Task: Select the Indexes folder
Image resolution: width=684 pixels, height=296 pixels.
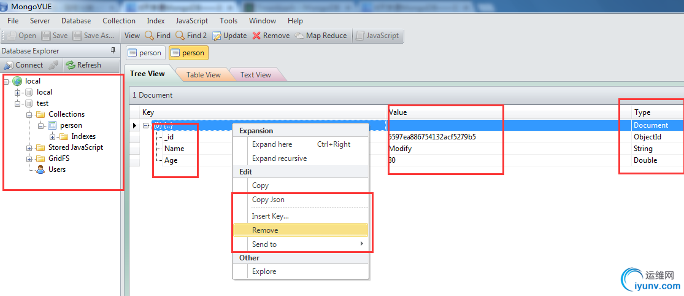Action: pos(83,136)
